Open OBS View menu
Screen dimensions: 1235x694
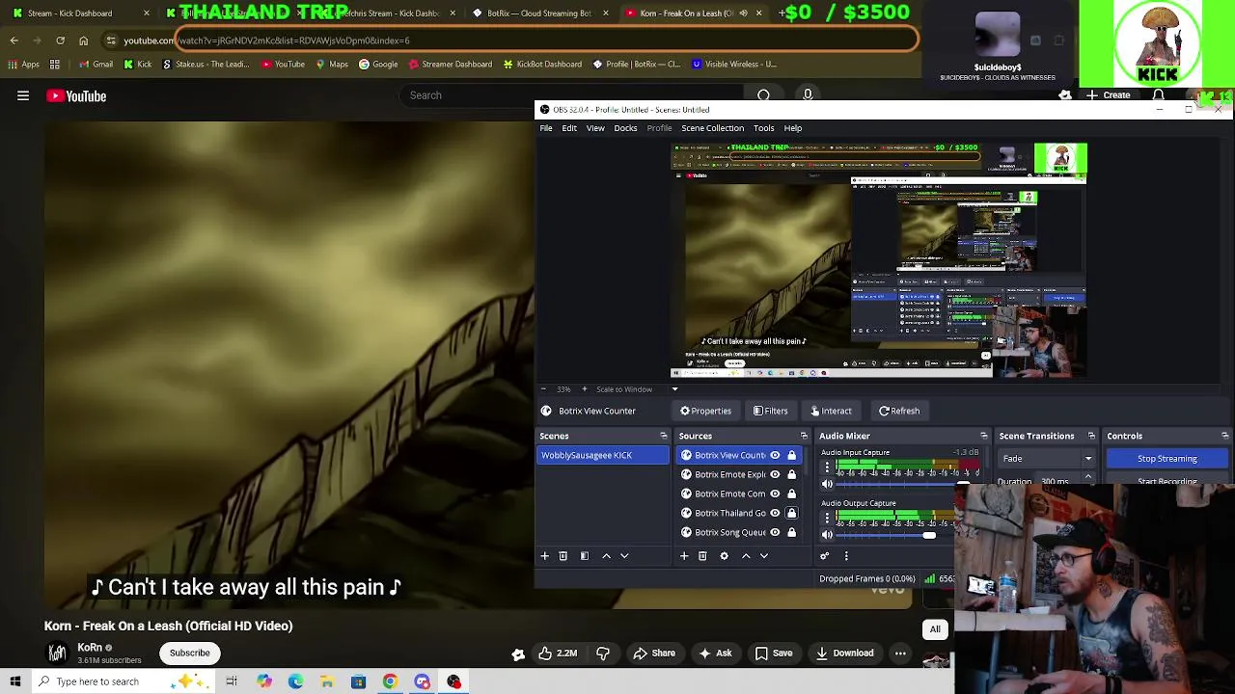tap(595, 128)
